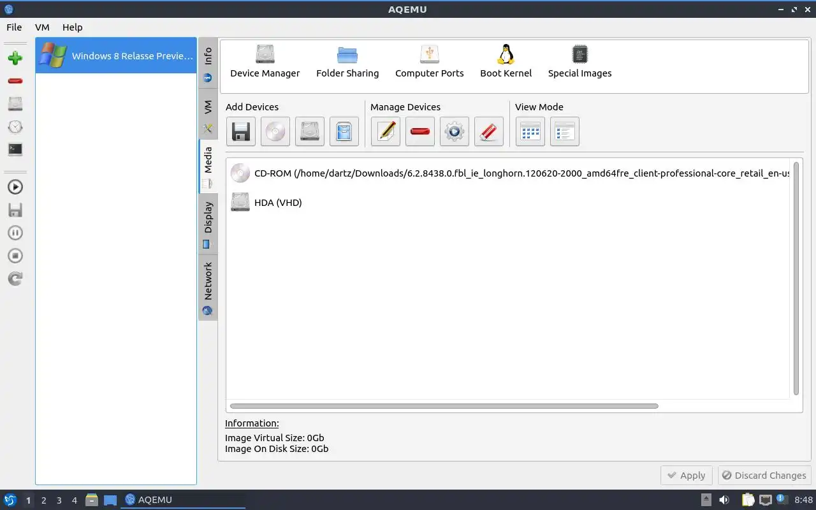
Task: Click the Discard Changes button
Action: pos(764,476)
